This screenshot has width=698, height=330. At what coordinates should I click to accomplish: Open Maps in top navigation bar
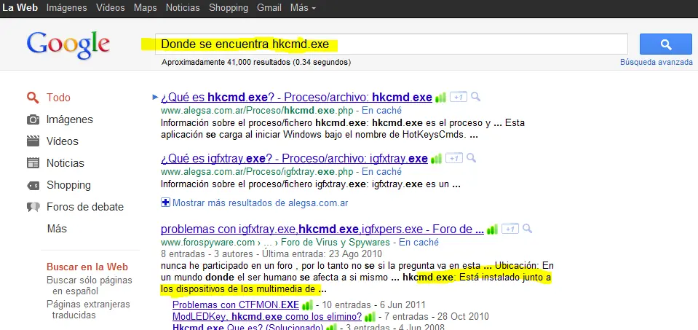(145, 8)
